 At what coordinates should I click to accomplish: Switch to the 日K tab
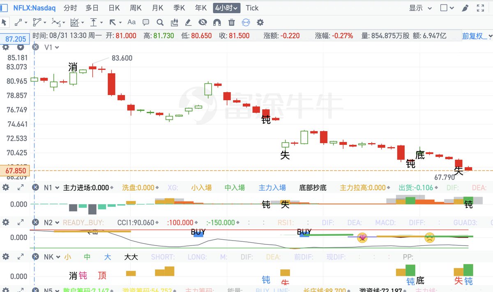pyautogui.click(x=114, y=8)
